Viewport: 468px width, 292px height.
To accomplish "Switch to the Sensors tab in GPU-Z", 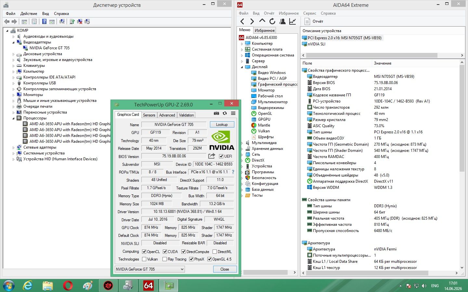I will (x=149, y=115).
